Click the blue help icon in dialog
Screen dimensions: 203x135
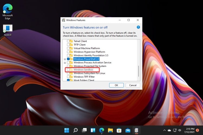pyautogui.click(x=138, y=27)
